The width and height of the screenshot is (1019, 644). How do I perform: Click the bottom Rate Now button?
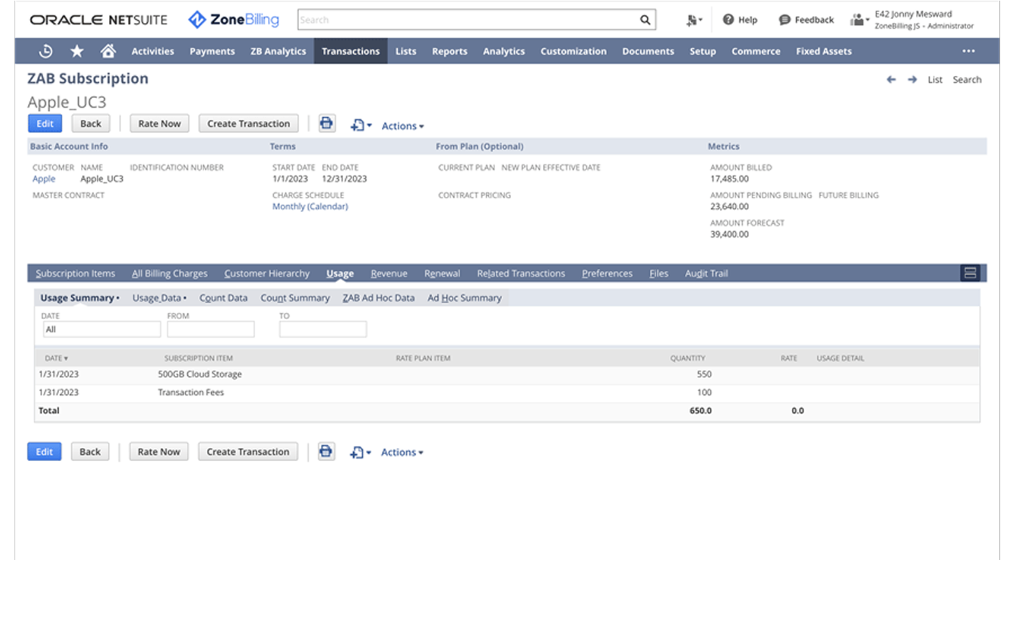pos(158,452)
